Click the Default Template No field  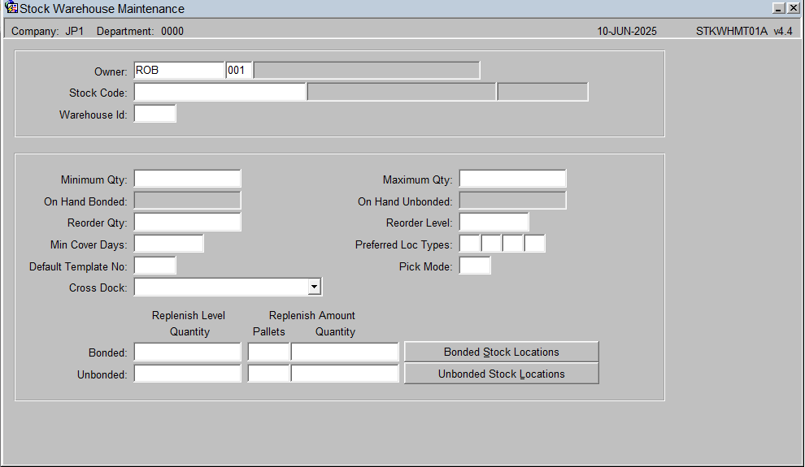pyautogui.click(x=154, y=266)
